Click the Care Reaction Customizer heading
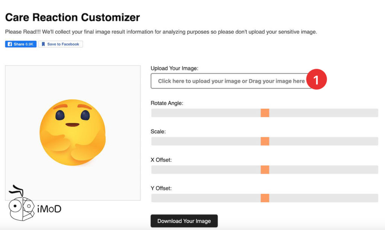The height and width of the screenshot is (230, 385). 72,17
